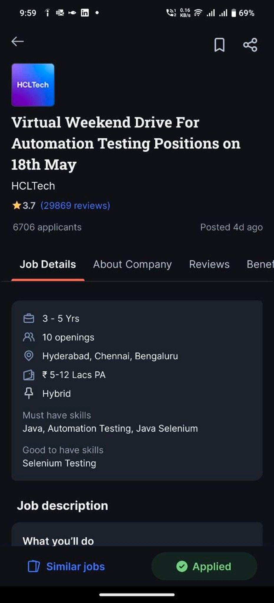Tap the HCLTech company name text
The width and height of the screenshot is (274, 603).
point(33,186)
